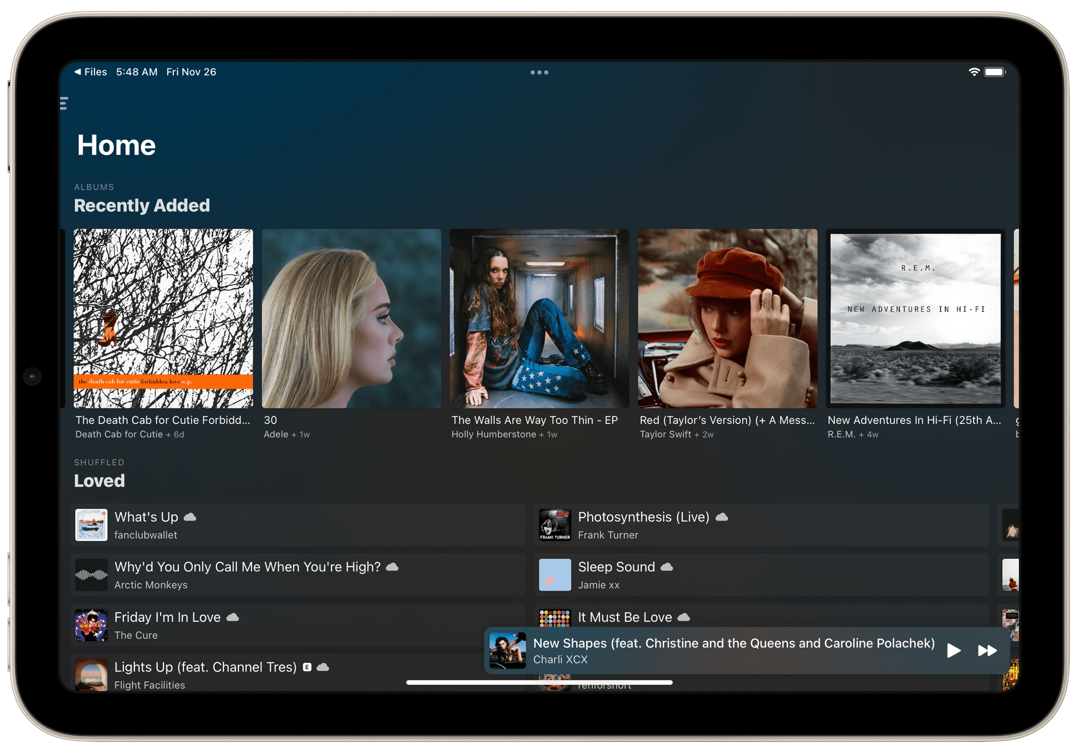
Task: Tap Charli XCX artist in mini player
Action: coord(560,659)
